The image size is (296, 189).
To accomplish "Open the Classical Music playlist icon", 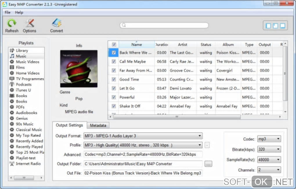I will [x=12, y=130].
